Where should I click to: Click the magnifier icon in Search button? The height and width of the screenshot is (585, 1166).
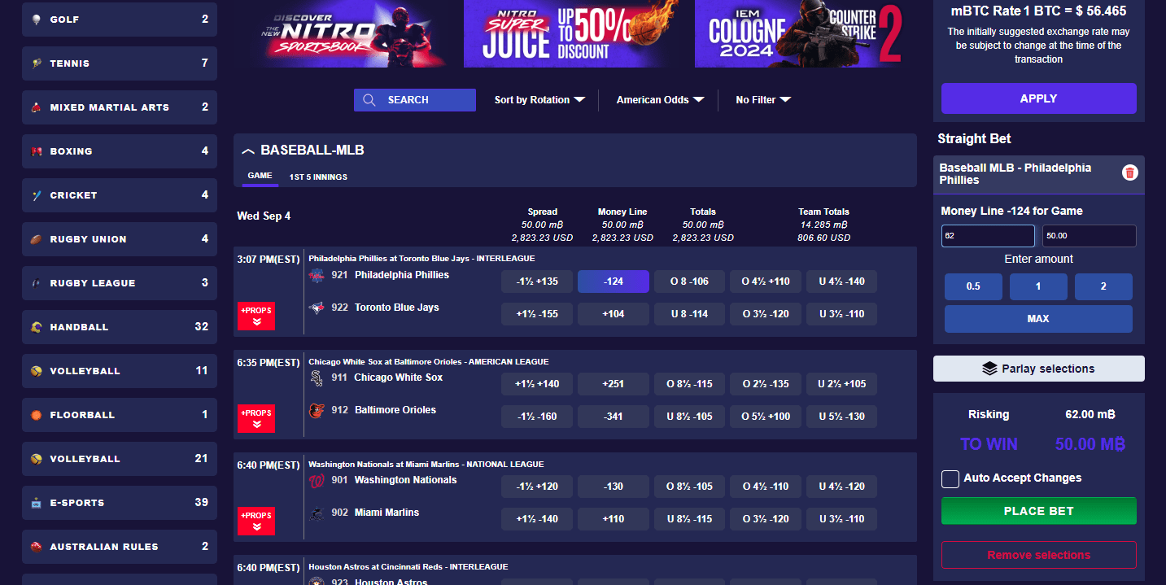coord(369,100)
